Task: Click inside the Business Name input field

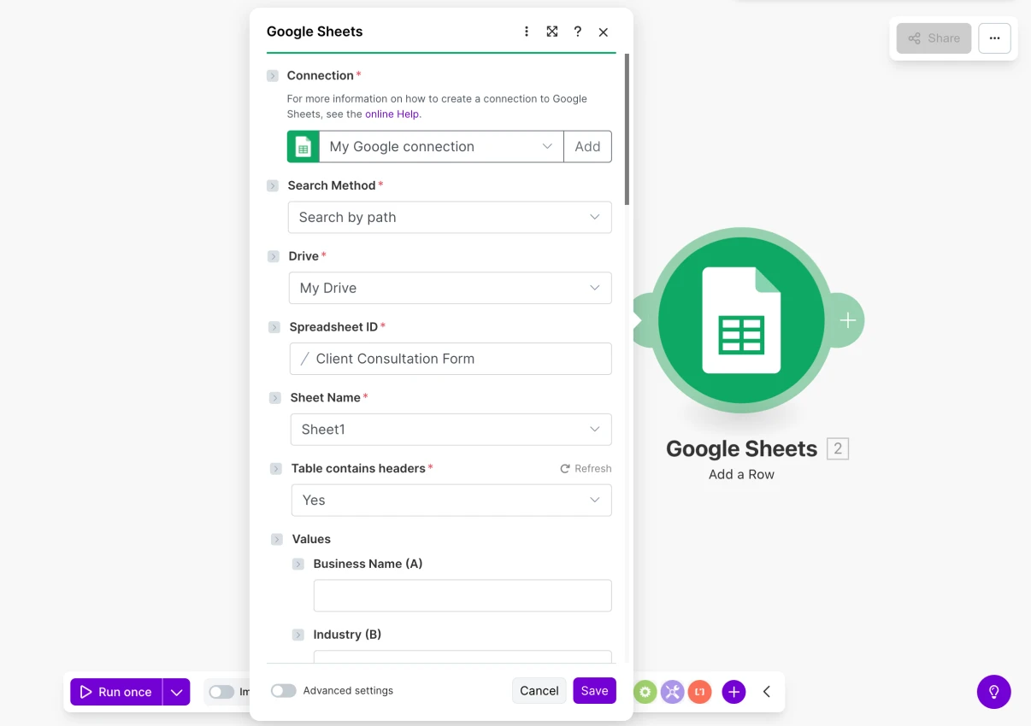Action: click(462, 595)
